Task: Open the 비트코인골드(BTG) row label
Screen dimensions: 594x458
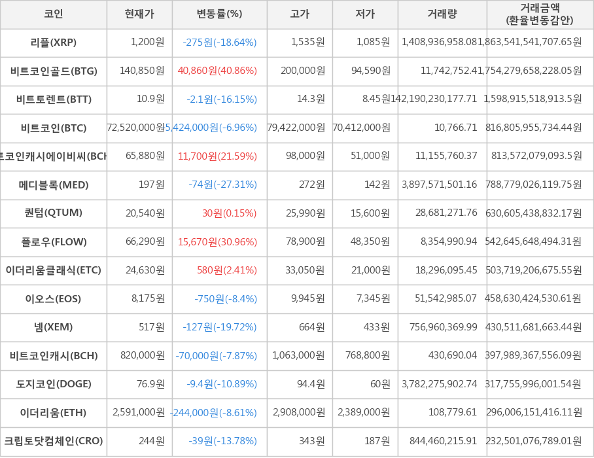Action: tap(54, 71)
